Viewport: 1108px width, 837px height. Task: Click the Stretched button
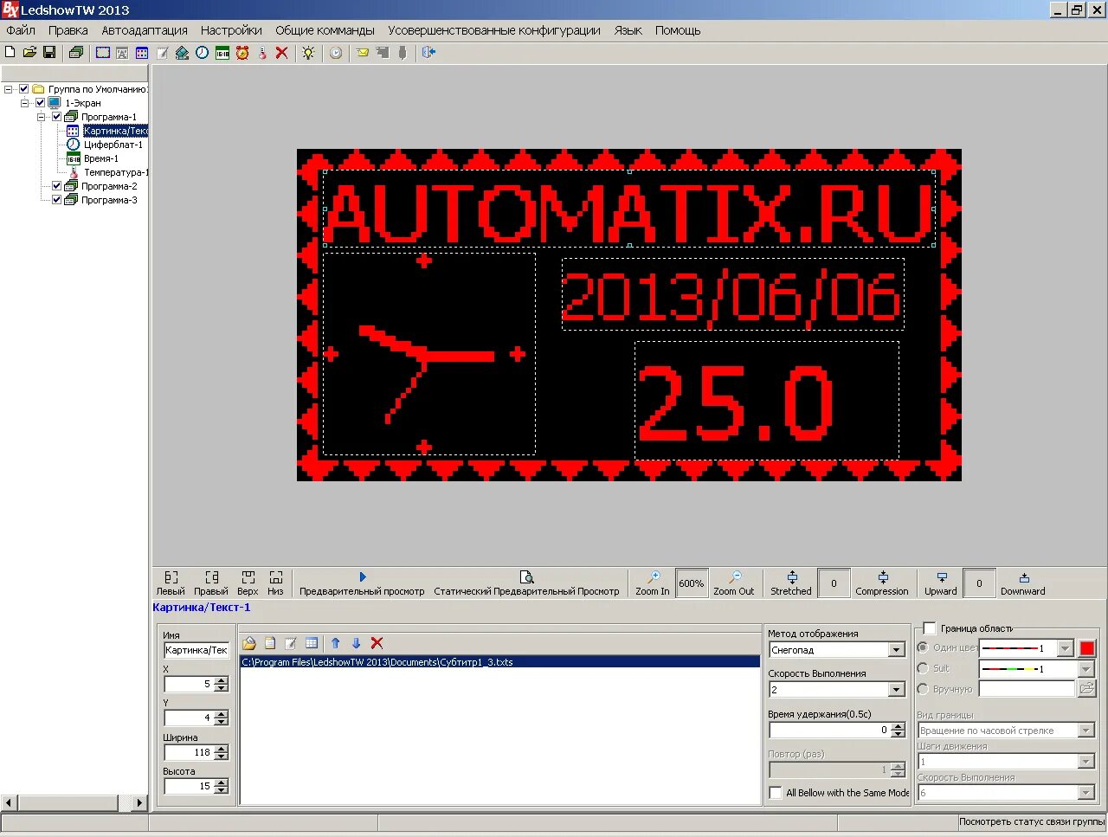click(x=791, y=583)
